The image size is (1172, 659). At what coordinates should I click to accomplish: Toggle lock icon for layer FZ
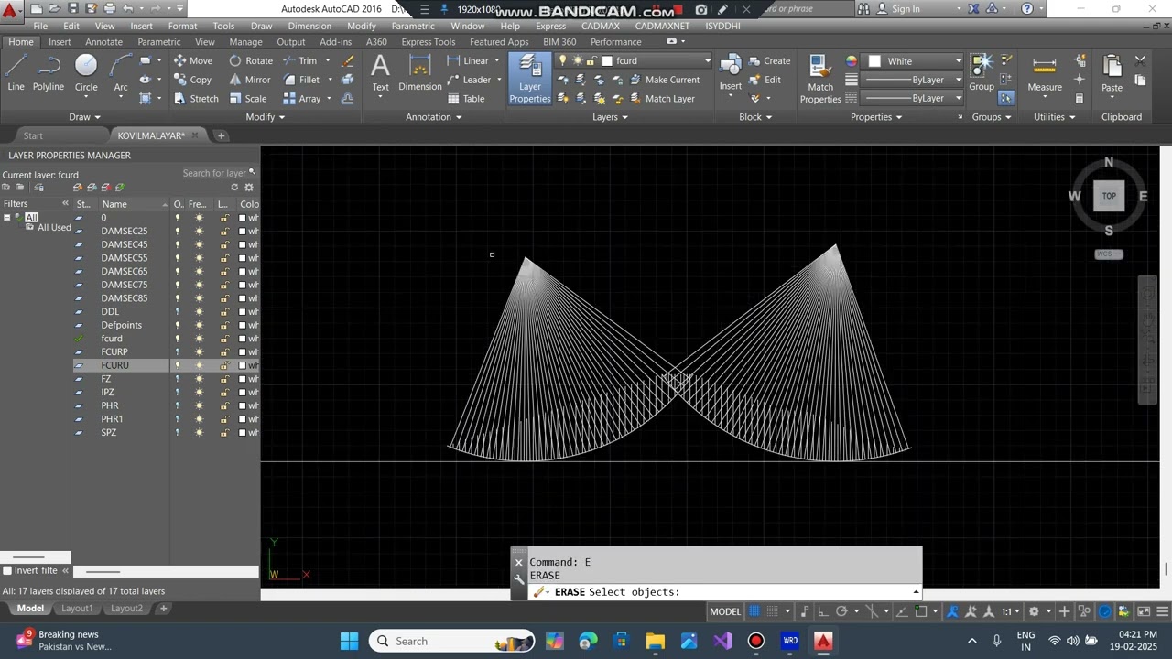coord(223,379)
